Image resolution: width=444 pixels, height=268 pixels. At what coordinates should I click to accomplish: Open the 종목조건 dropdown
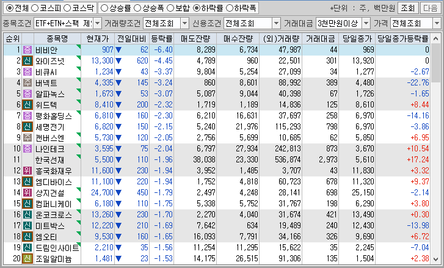point(97,23)
